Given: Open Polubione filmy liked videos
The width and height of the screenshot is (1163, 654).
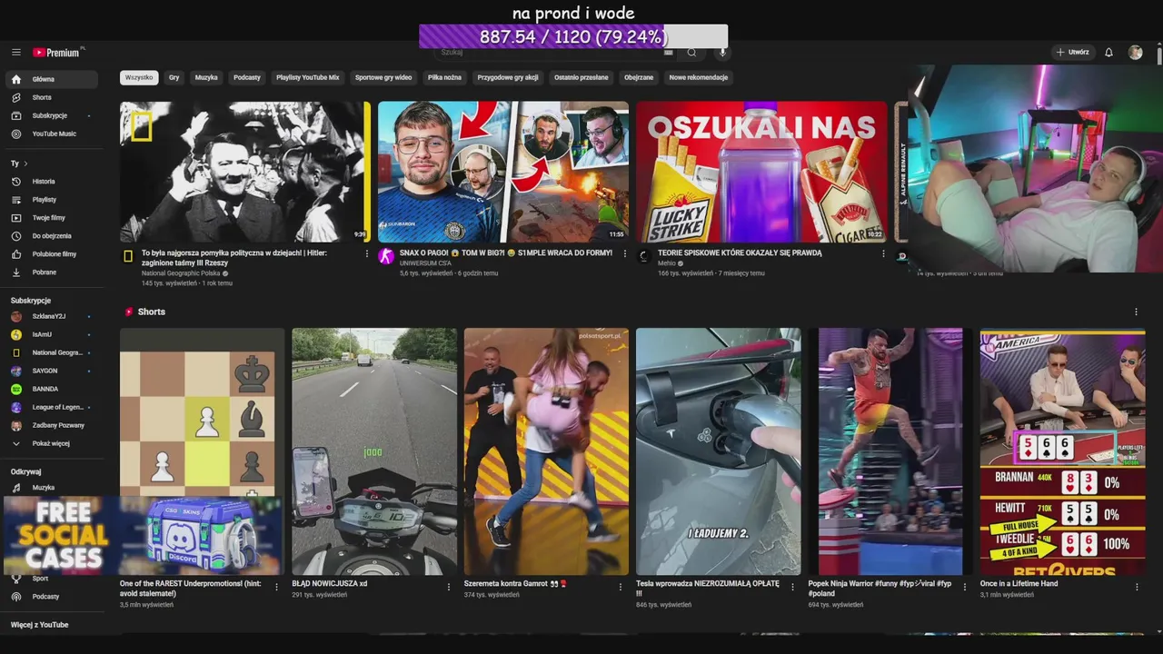Looking at the screenshot, I should coord(51,254).
